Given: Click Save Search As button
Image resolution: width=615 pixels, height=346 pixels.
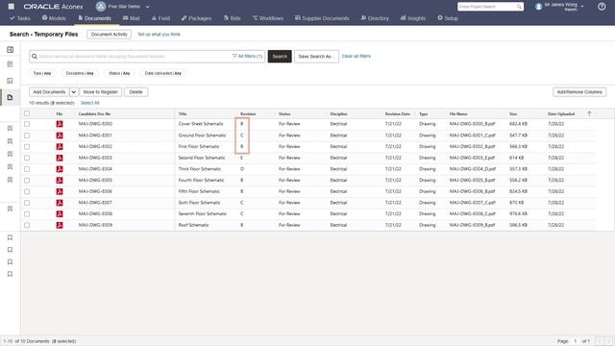Looking at the screenshot, I should (x=316, y=57).
